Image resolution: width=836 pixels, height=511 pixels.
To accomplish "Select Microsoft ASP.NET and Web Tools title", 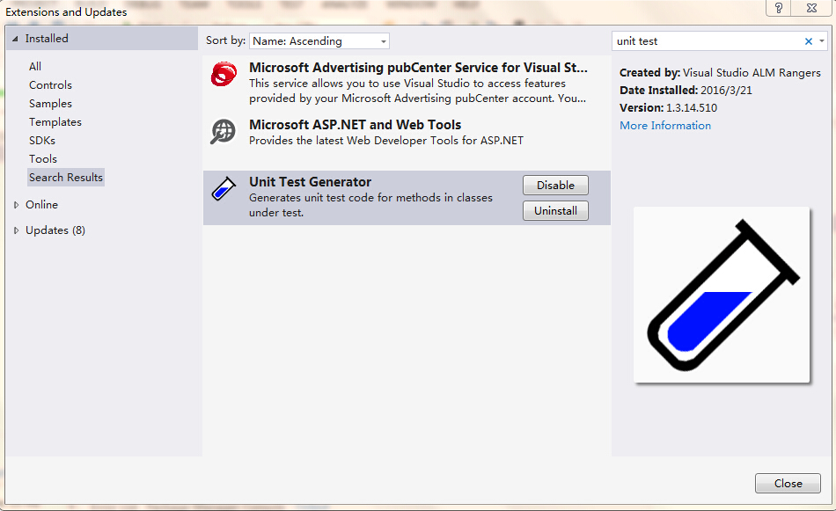I will click(x=356, y=125).
